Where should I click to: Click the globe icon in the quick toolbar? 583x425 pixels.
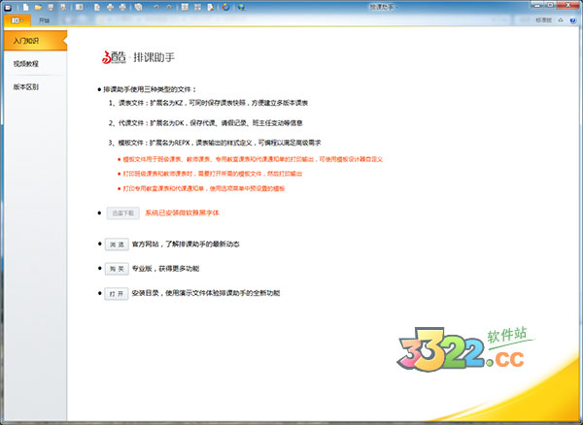click(x=241, y=7)
